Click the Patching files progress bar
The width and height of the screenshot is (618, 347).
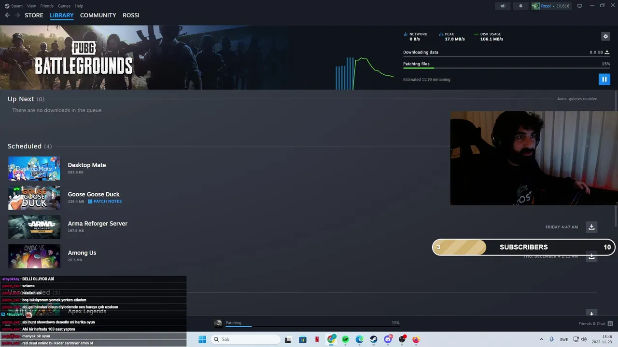click(x=506, y=68)
